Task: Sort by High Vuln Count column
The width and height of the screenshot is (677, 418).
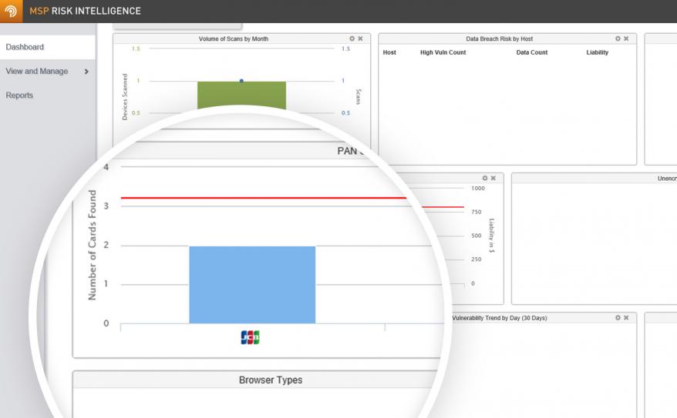Action: (443, 52)
